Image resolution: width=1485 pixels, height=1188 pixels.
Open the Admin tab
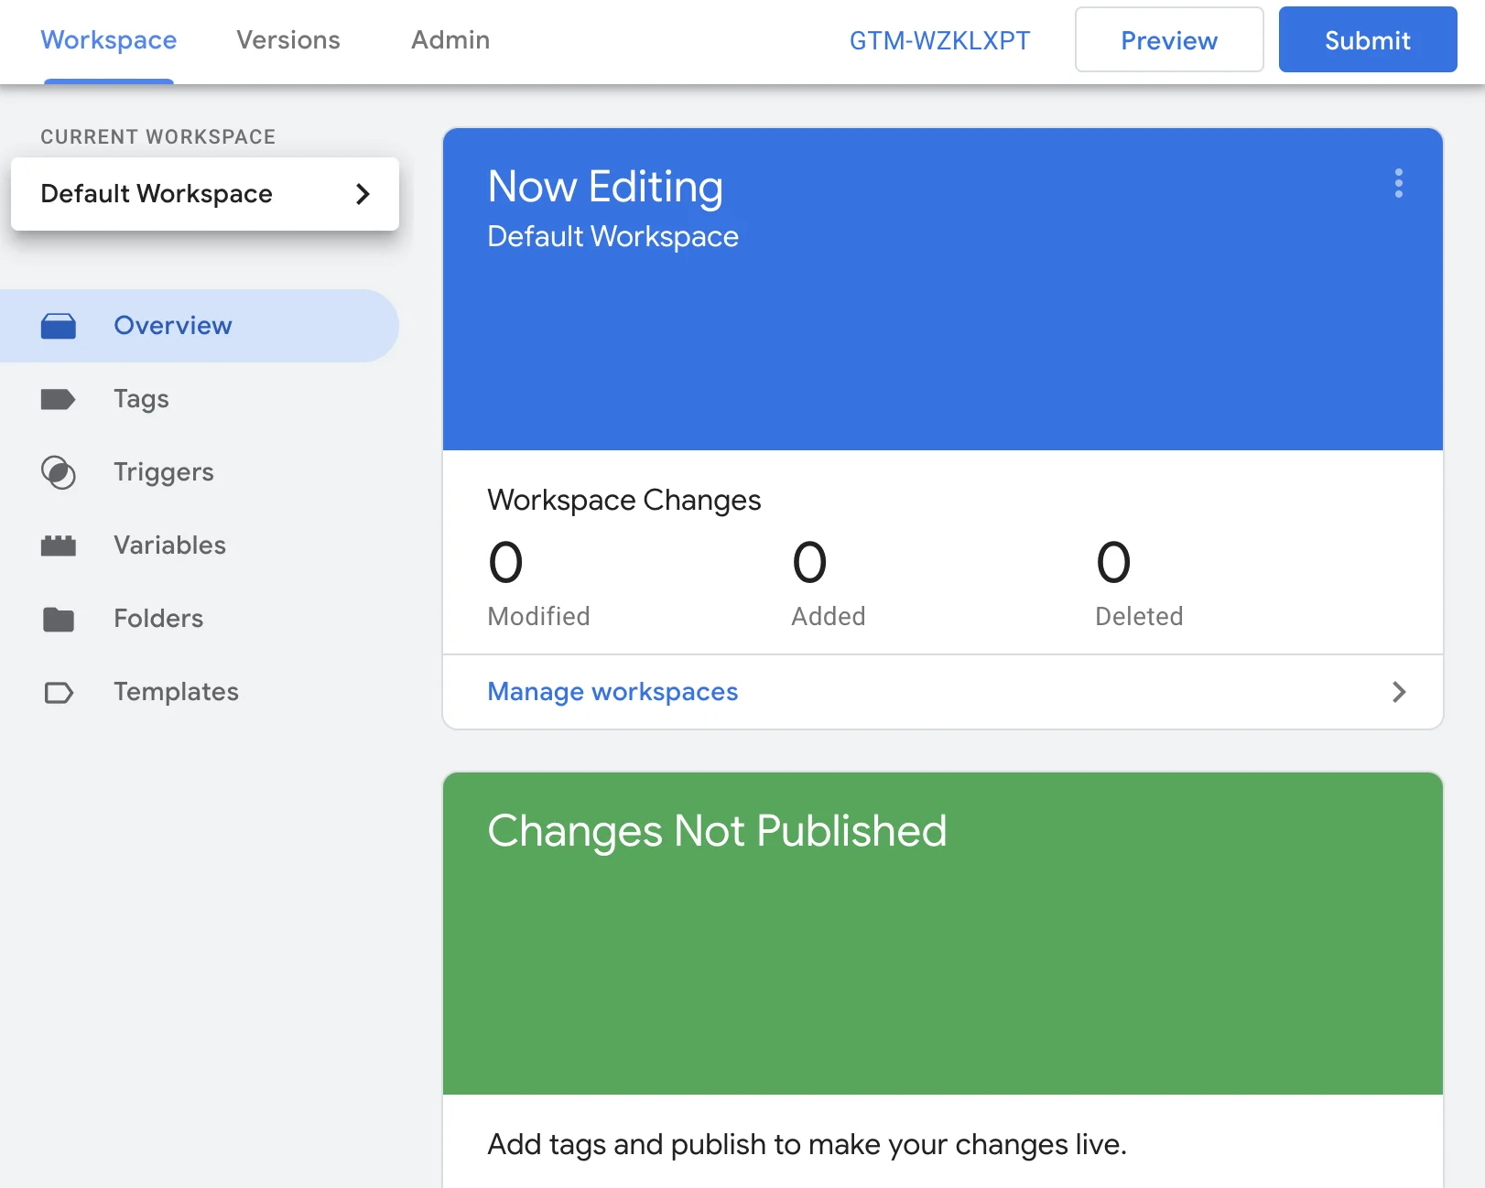pos(450,40)
